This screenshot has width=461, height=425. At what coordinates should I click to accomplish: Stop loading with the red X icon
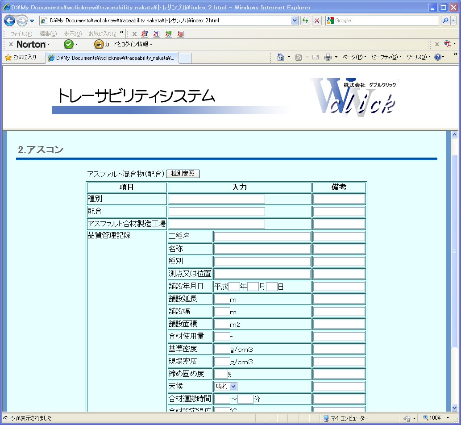(x=317, y=21)
